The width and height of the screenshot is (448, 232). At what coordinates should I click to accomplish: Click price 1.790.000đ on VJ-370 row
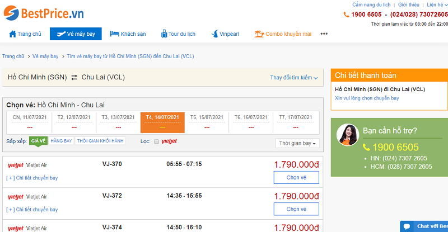[x=296, y=165]
